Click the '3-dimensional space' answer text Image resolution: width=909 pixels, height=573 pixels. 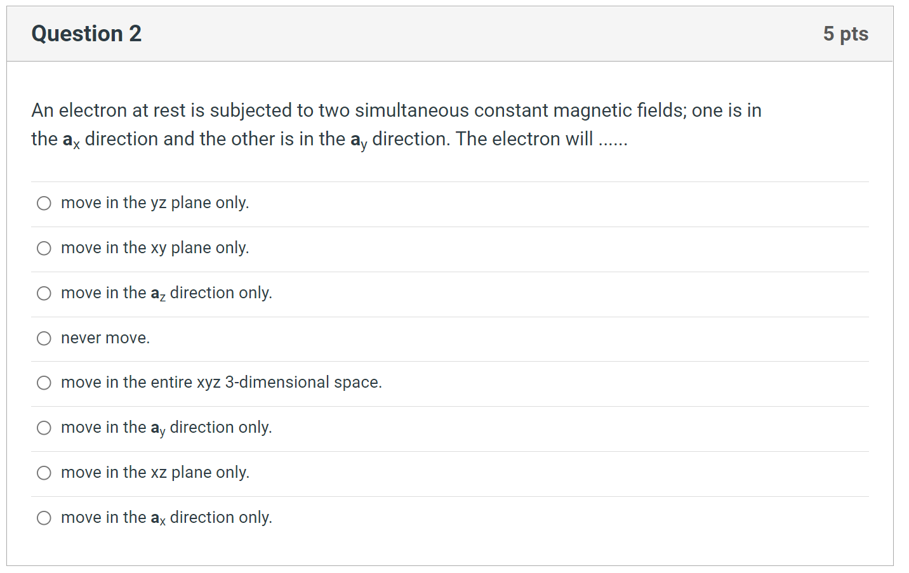[222, 383]
